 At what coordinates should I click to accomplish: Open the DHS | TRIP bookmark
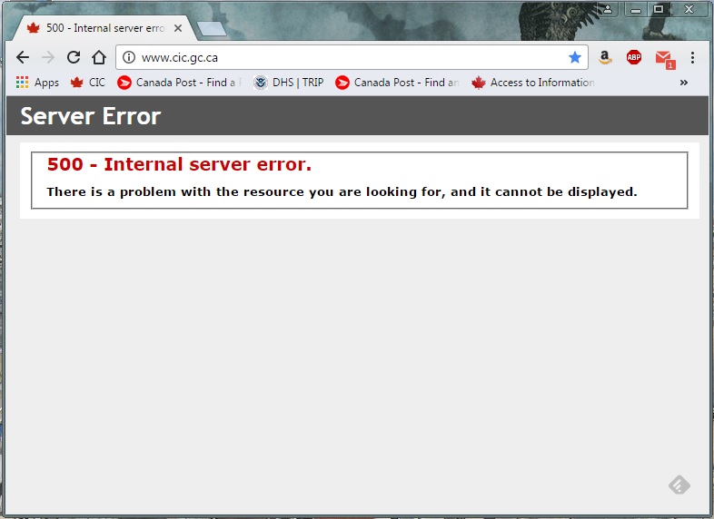click(288, 83)
